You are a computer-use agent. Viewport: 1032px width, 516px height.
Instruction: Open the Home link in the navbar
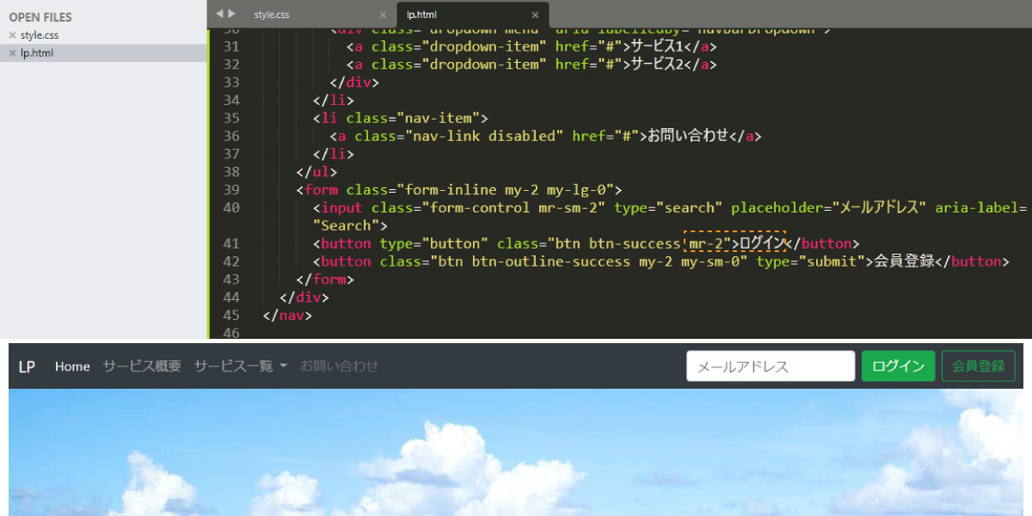[x=72, y=366]
